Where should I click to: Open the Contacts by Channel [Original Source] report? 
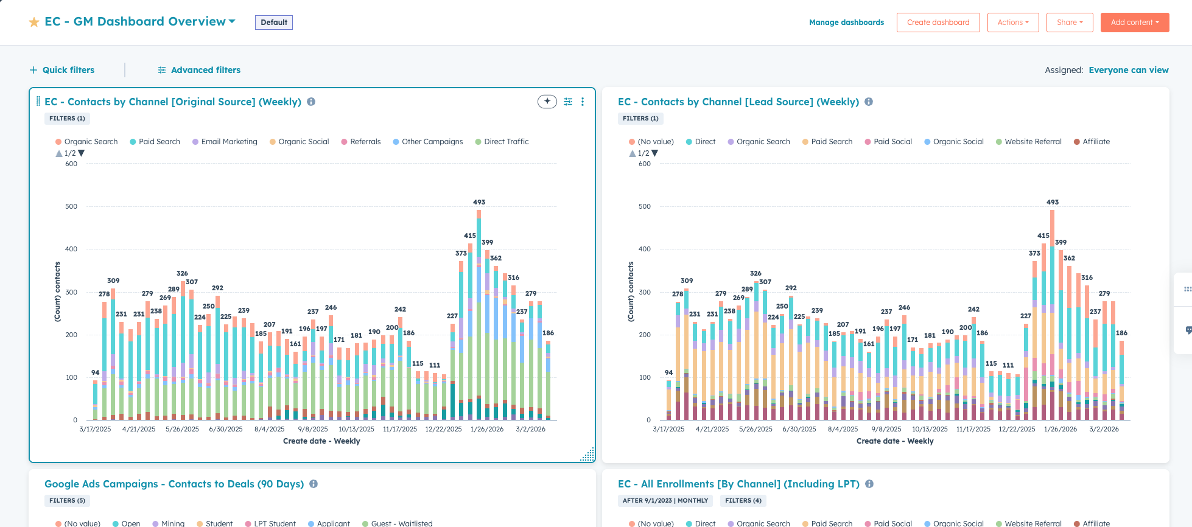(173, 102)
